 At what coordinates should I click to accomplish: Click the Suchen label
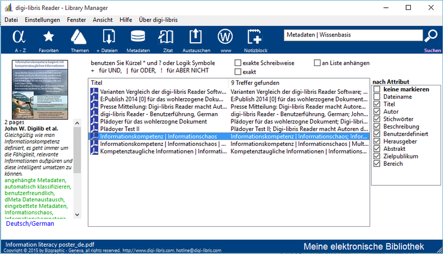point(432,50)
